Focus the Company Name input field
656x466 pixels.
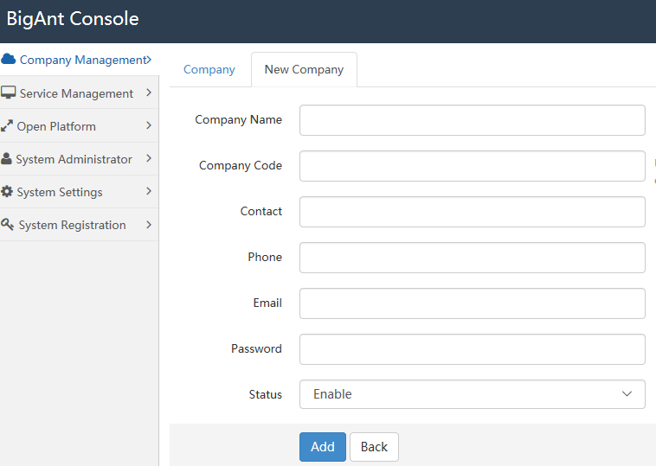472,120
